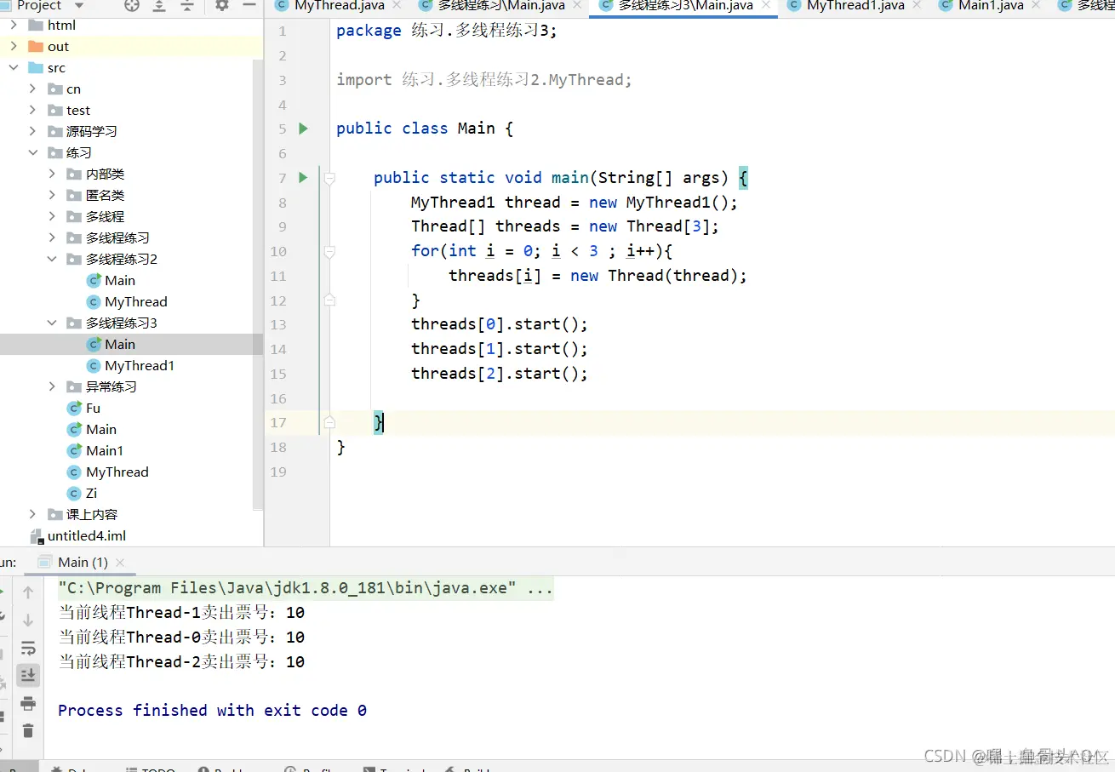
Task: Expand the 内部类 package
Action: 52,174
